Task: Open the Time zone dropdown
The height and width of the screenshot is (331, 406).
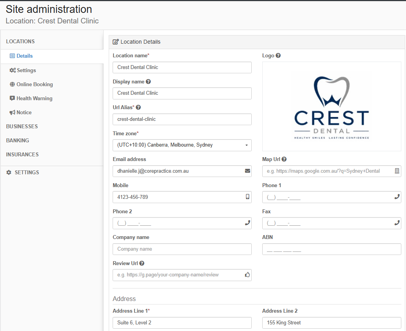Action: (x=182, y=145)
